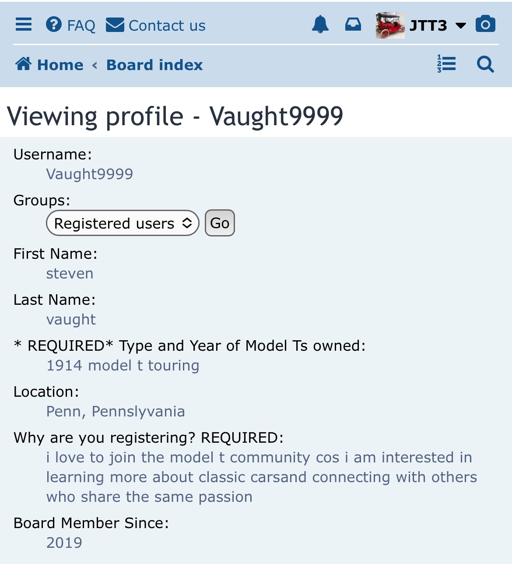Open the hamburger navigation menu
The image size is (512, 564).
tap(24, 25)
